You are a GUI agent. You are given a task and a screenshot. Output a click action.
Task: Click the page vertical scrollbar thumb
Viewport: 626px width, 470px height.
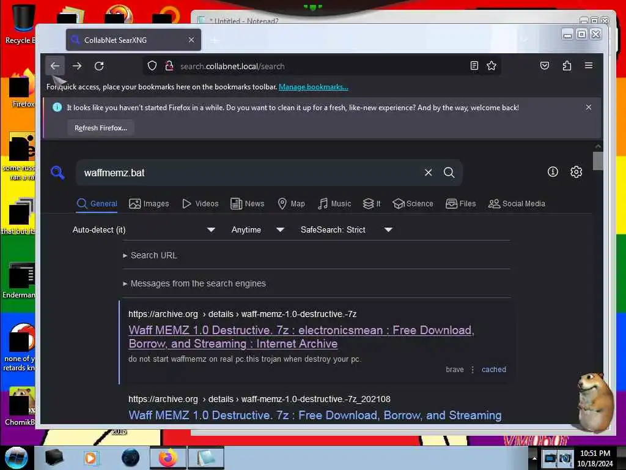(598, 161)
